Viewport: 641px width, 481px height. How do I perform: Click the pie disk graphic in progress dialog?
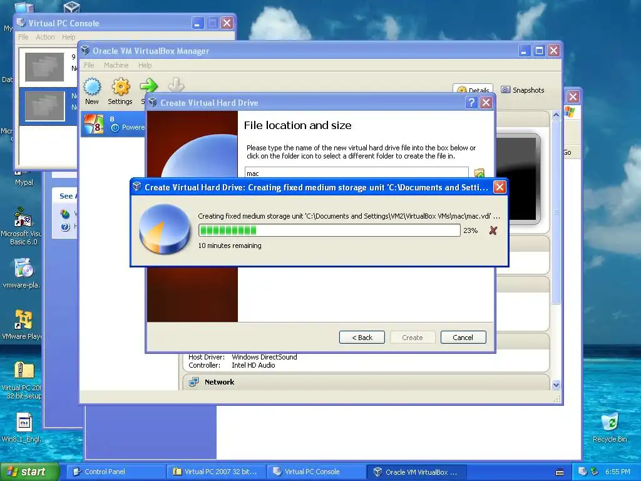coord(165,229)
